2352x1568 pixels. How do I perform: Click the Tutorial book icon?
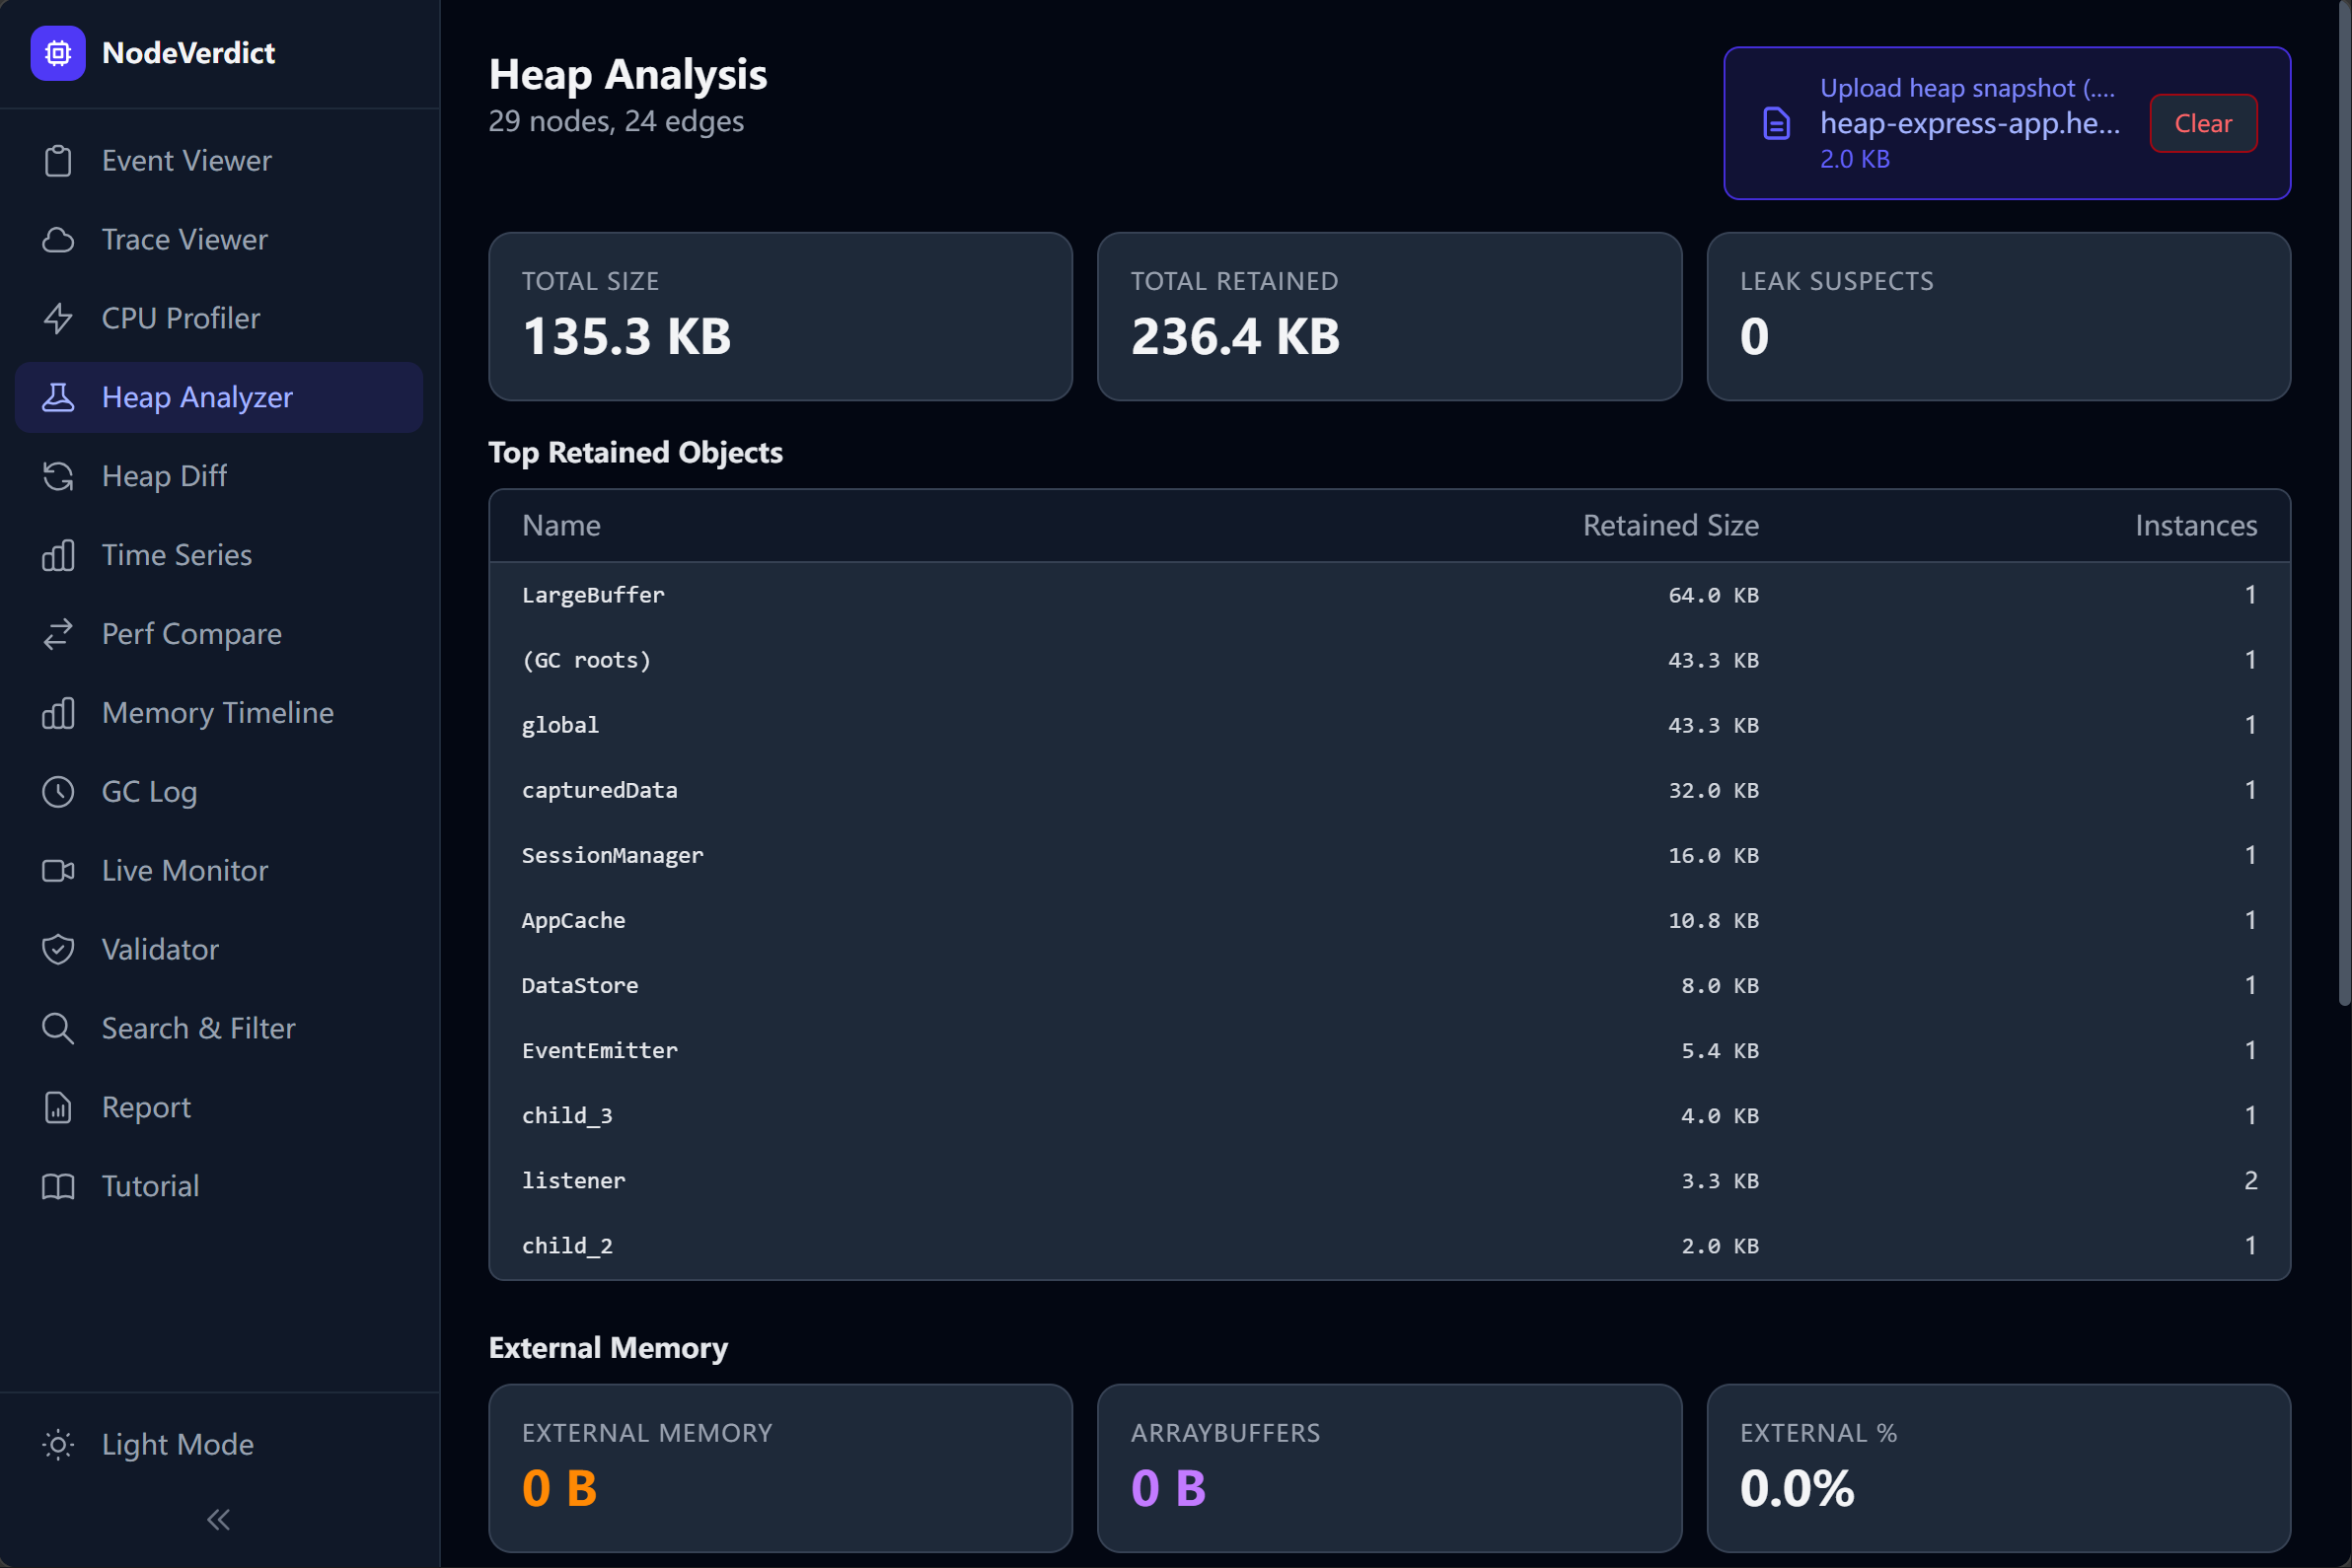tap(58, 1186)
